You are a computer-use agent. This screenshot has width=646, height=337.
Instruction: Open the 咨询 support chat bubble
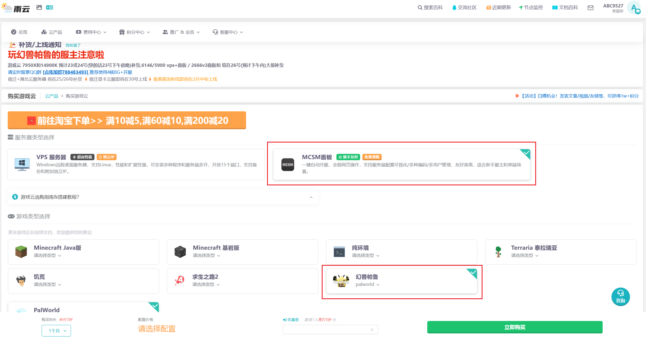(620, 297)
